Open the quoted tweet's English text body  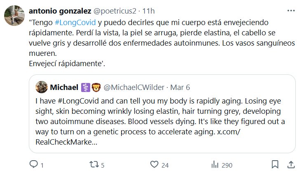[161, 117]
